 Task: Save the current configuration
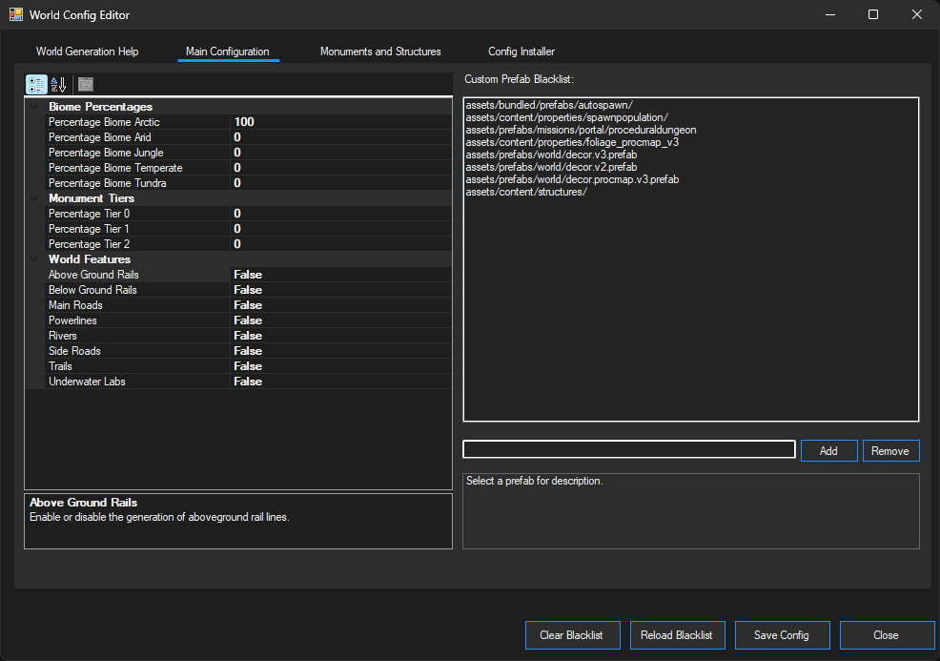782,634
